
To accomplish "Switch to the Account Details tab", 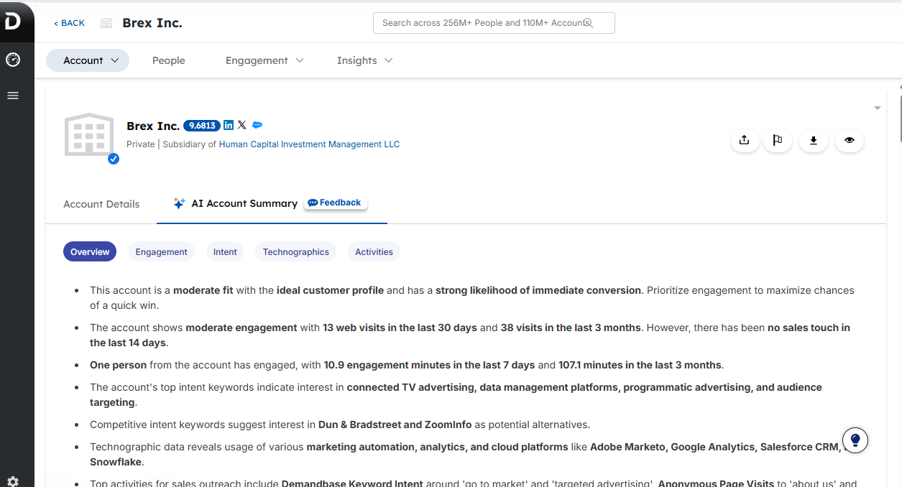I will pyautogui.click(x=101, y=204).
